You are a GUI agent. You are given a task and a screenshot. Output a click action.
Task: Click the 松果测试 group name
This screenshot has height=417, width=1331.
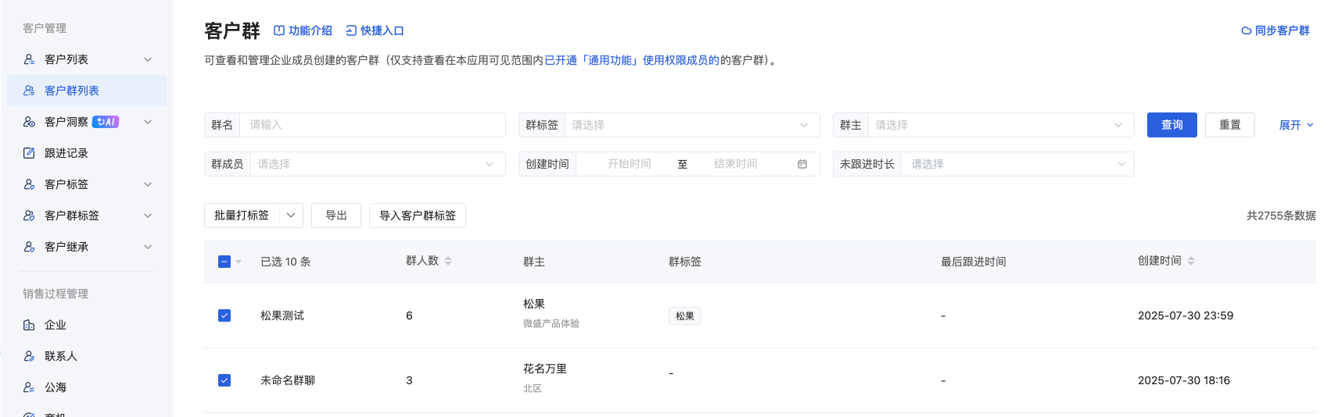[x=282, y=315]
